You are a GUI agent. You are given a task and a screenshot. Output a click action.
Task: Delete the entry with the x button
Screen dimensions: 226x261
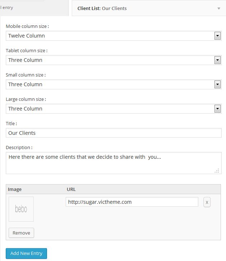click(x=207, y=202)
